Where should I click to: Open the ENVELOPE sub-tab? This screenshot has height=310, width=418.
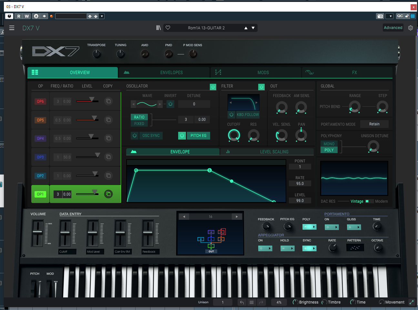(x=173, y=152)
